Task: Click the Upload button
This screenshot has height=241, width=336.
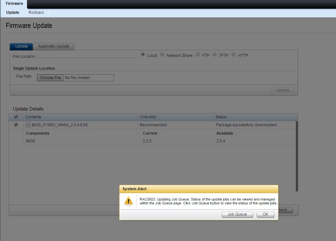Action: pyautogui.click(x=282, y=90)
